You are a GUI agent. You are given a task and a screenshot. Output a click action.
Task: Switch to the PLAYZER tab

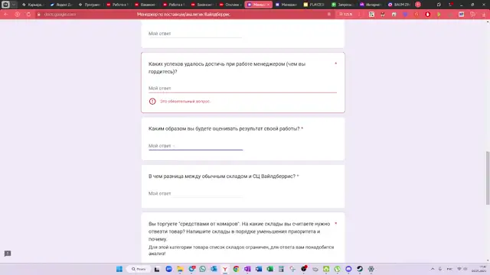[314, 5]
